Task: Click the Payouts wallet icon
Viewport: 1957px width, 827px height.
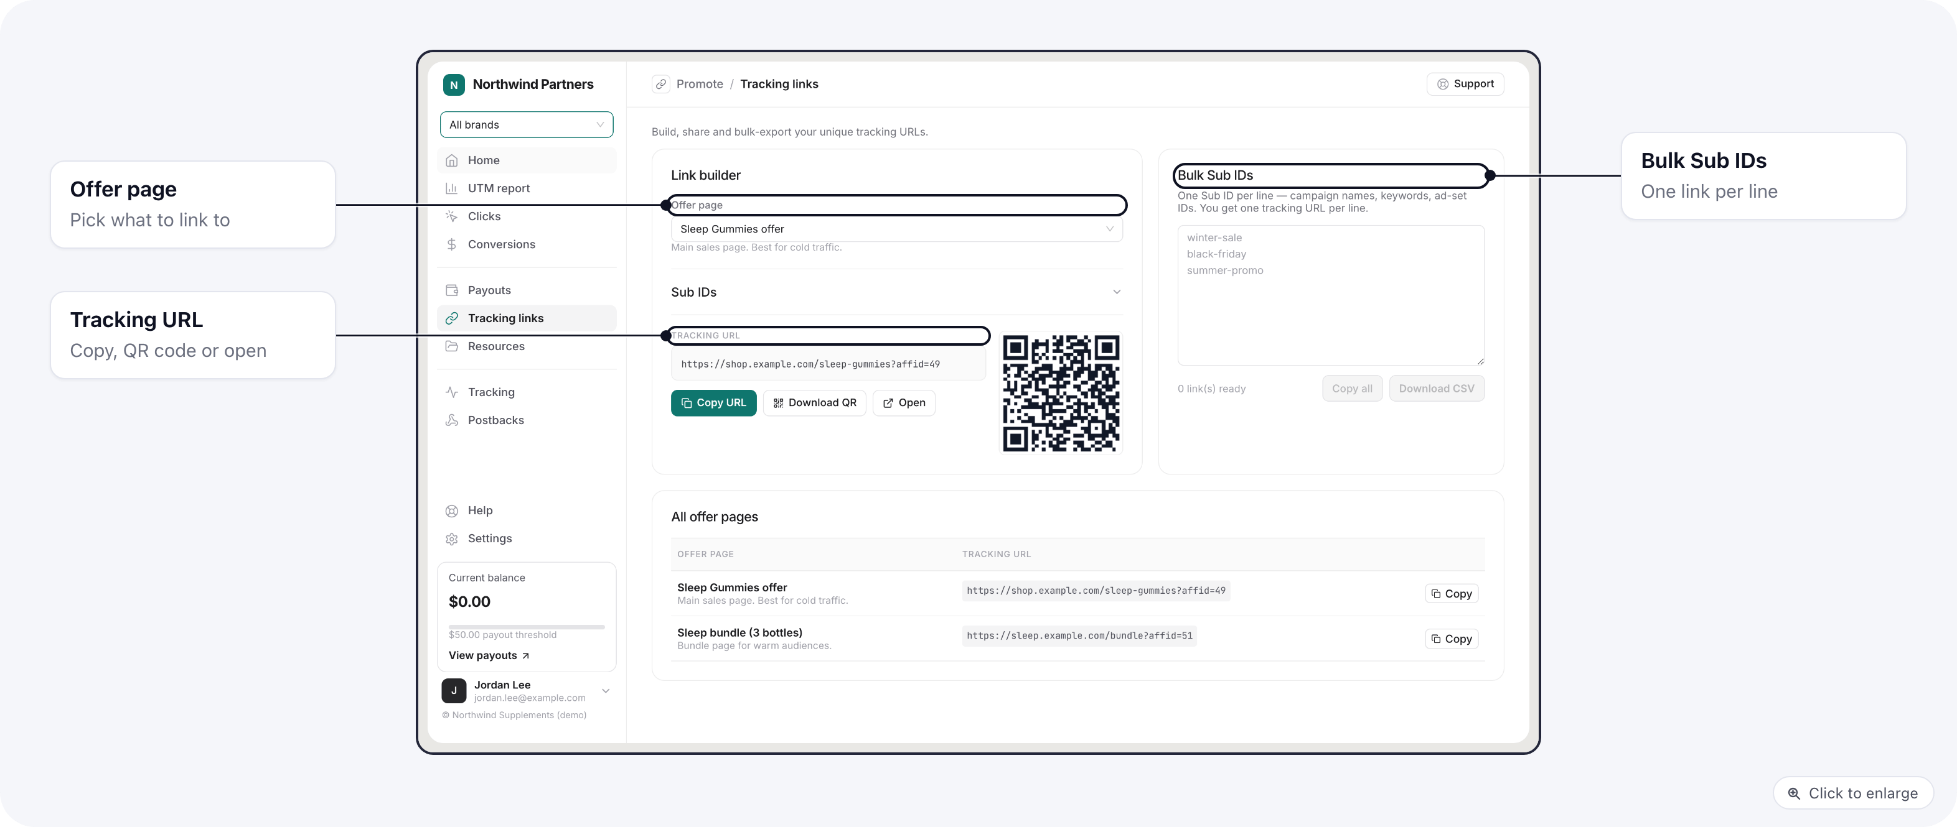Action: point(451,290)
